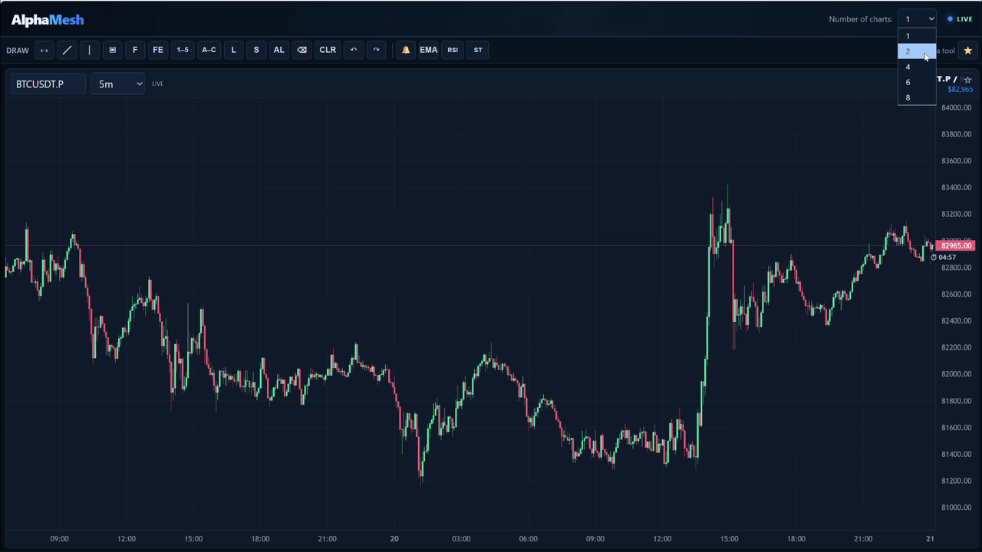Open the 5m timeframe dropdown
Screen dimensions: 982x552
(117, 84)
